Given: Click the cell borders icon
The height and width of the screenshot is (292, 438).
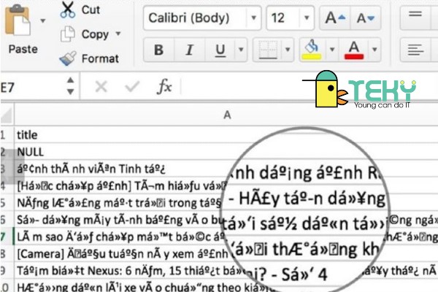Looking at the screenshot, I should (x=268, y=50).
